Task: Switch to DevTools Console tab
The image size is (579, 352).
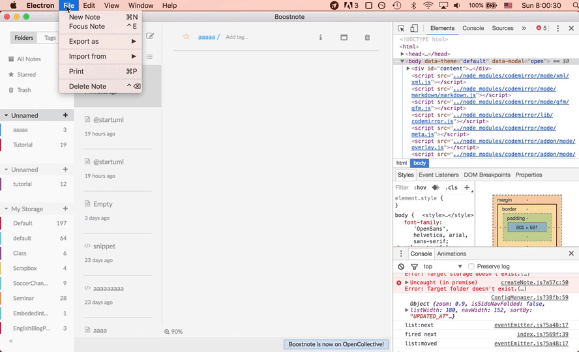Action: (x=473, y=28)
